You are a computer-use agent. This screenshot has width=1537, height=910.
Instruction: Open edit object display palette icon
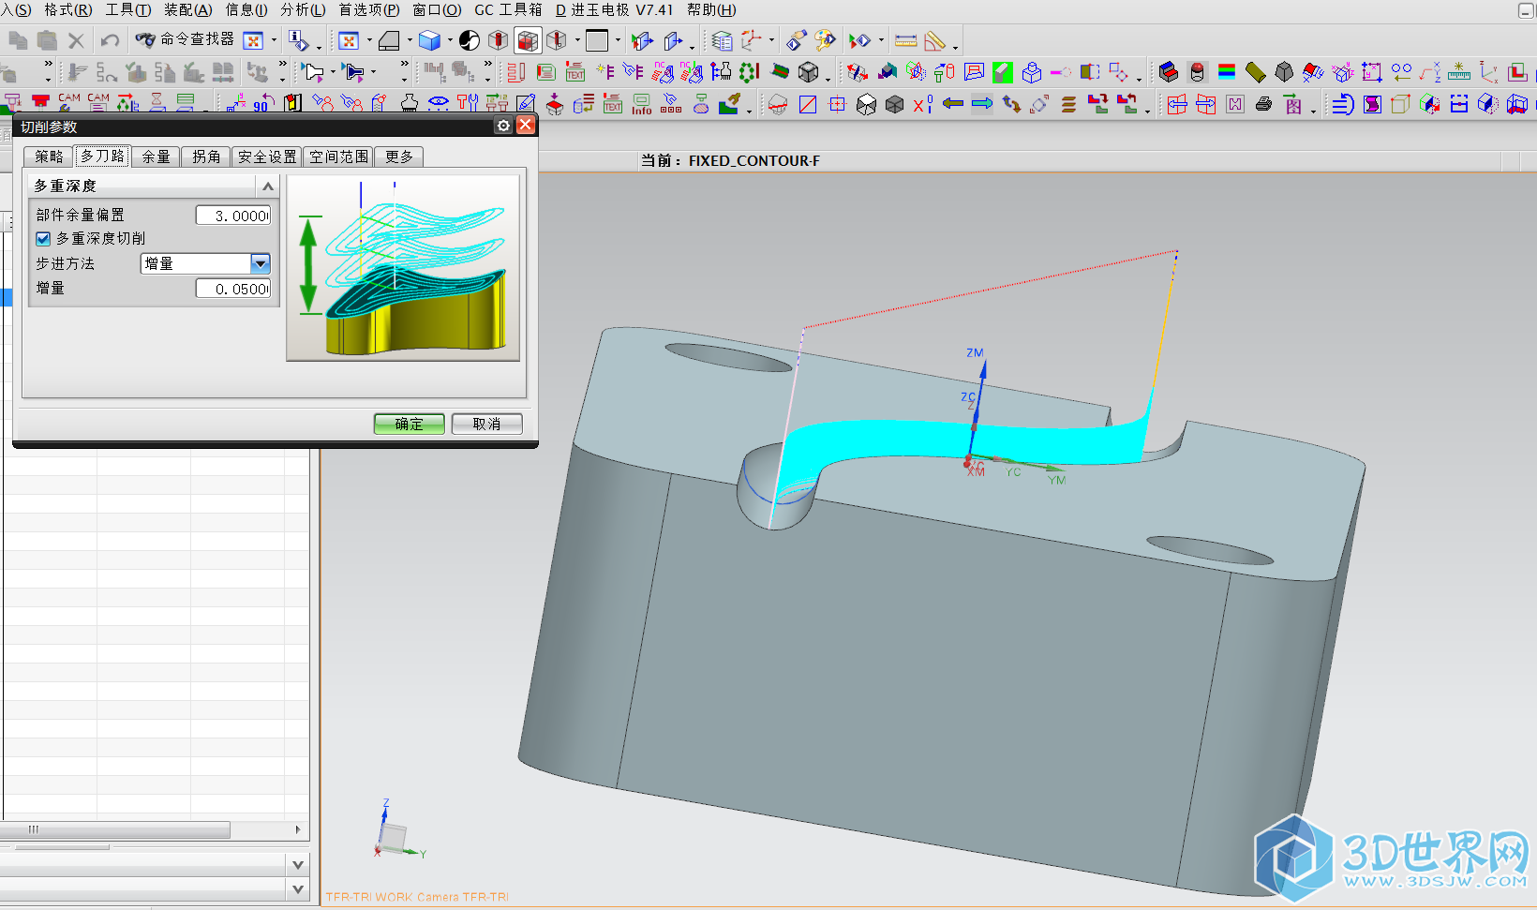pyautogui.click(x=825, y=40)
